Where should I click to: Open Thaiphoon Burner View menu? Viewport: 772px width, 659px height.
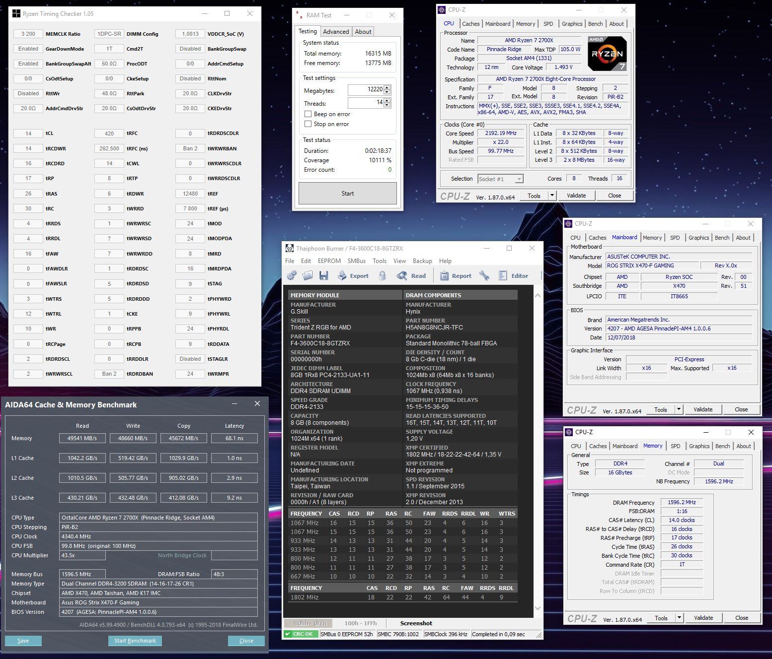pos(399,261)
